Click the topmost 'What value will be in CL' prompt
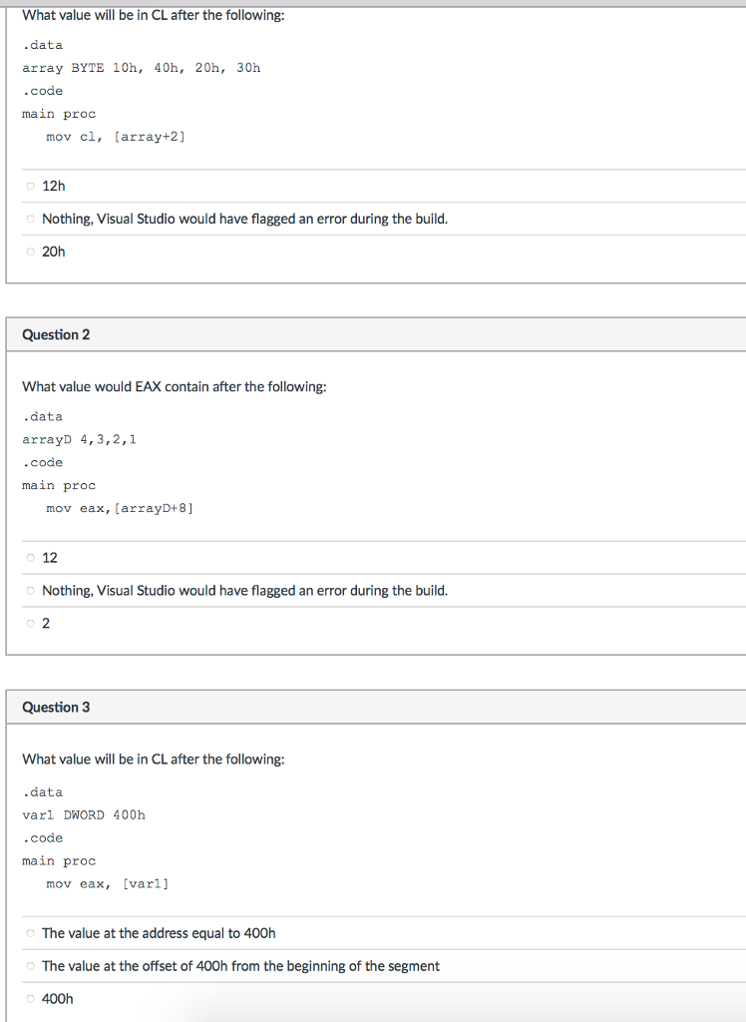 (154, 15)
